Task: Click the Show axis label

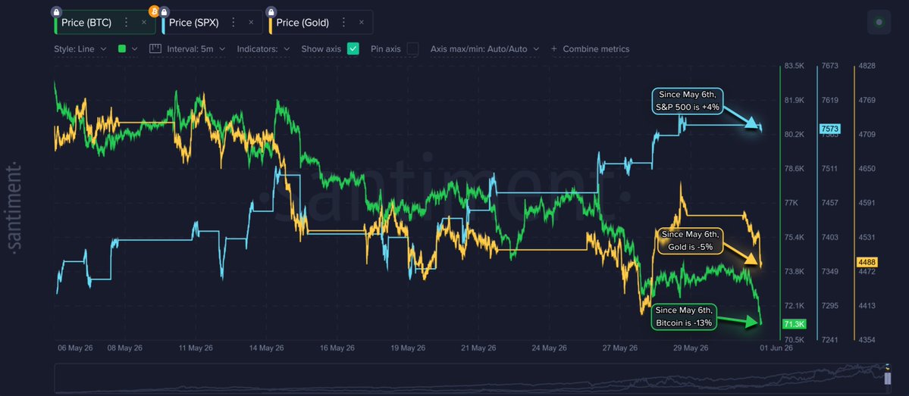Action: click(x=321, y=49)
